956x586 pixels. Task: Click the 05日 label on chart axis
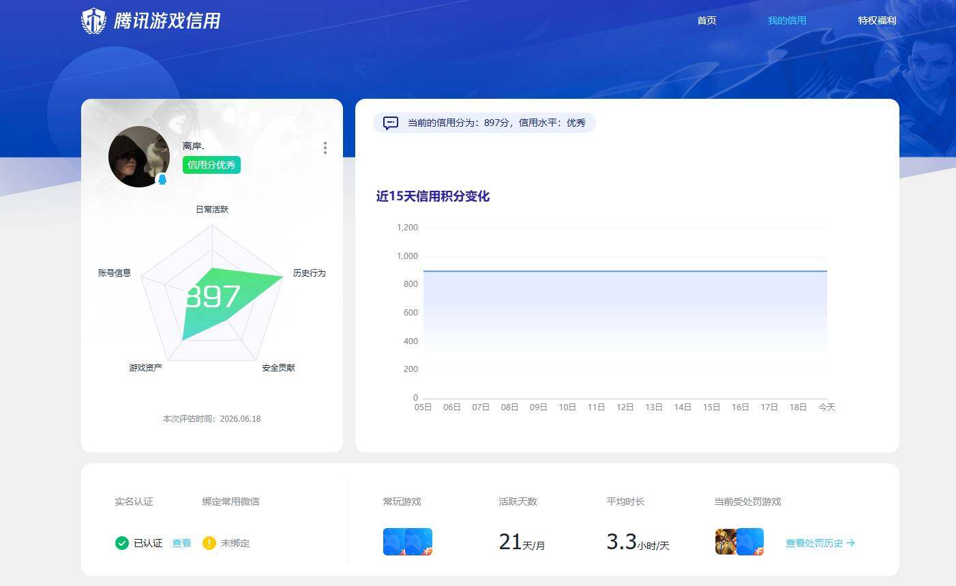click(423, 407)
